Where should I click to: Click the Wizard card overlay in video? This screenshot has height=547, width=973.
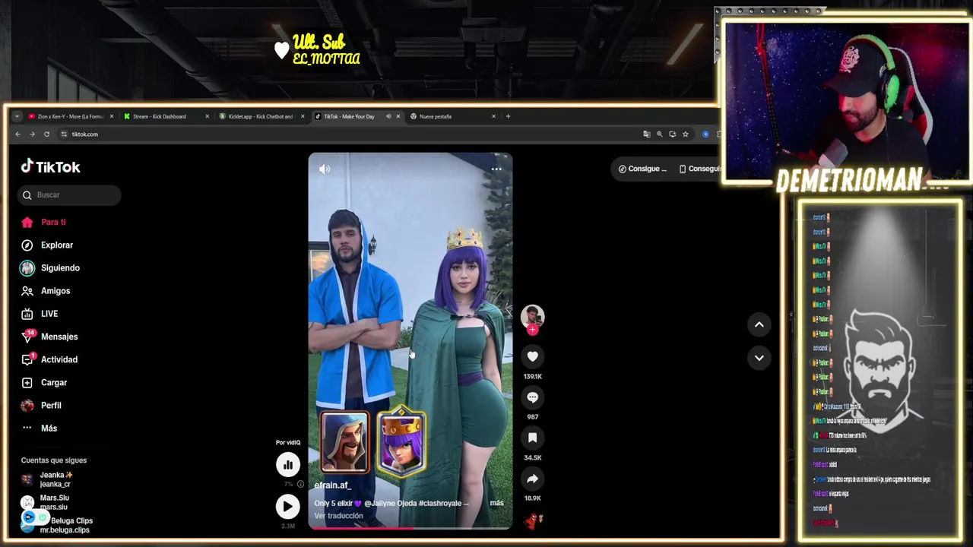(344, 442)
